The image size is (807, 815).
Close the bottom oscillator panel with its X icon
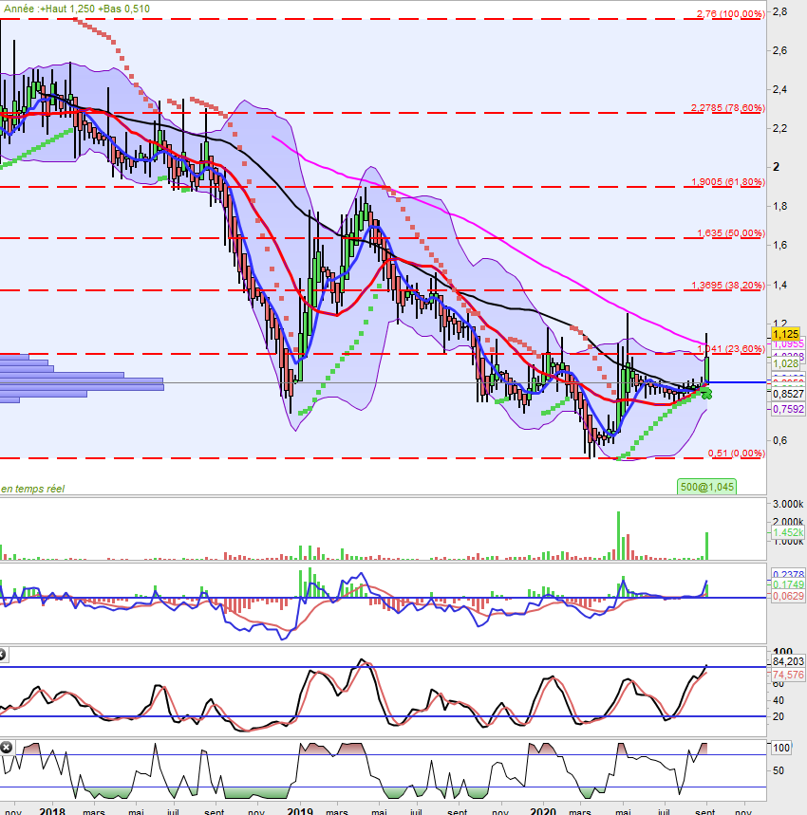coord(6,748)
